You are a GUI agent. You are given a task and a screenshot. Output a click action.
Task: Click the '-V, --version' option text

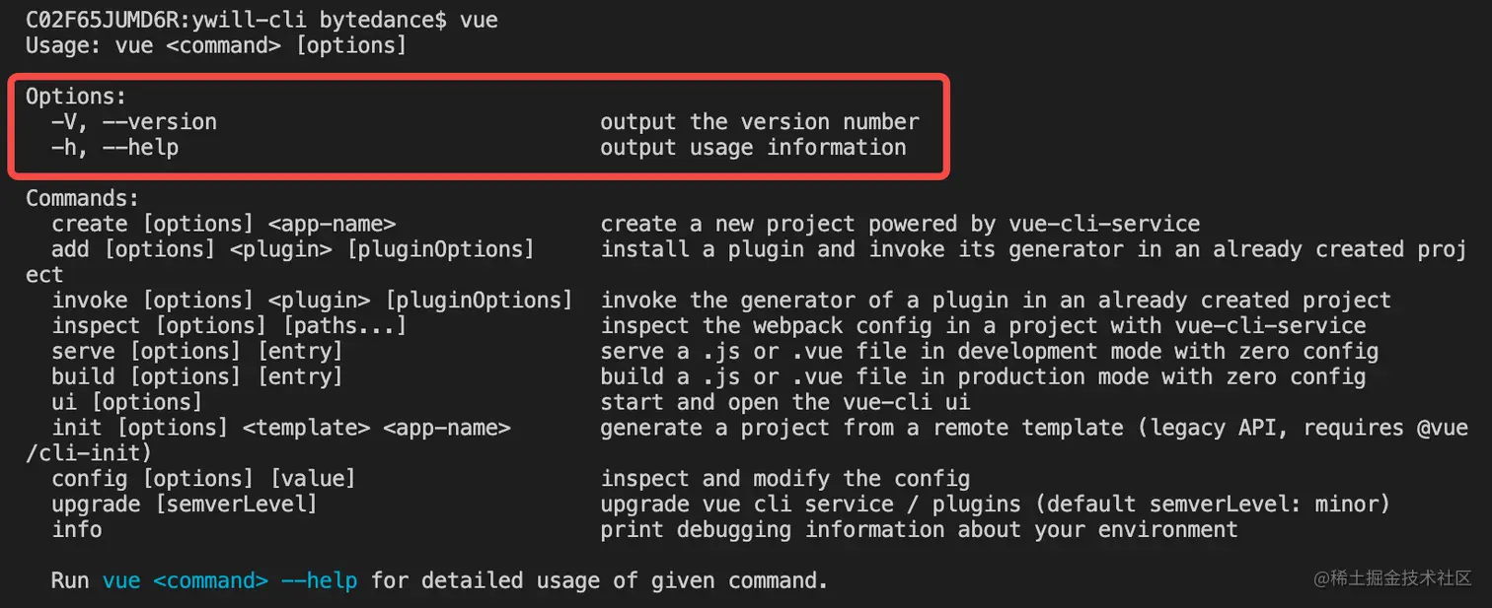(x=134, y=122)
